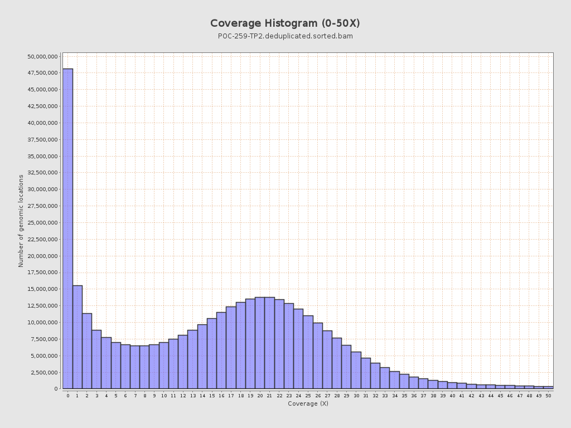This screenshot has height=428, width=571.
Task: Click the y-axis tick label '17,500,000'
Action: point(42,273)
